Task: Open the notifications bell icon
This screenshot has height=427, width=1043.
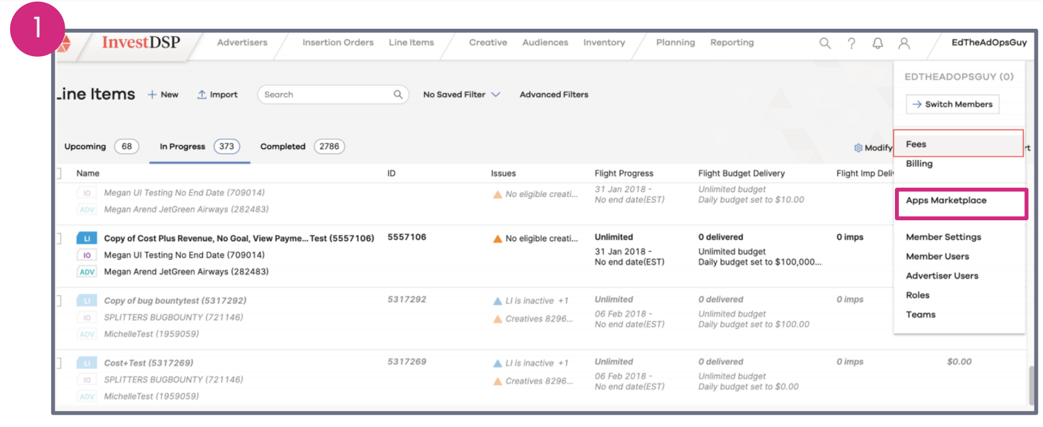Action: click(878, 43)
